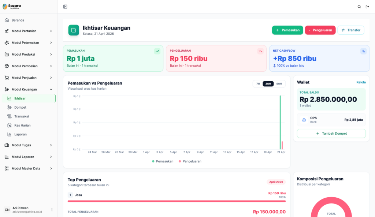375x217 pixels.
Task: Click the logout icon
Action: (367, 7)
